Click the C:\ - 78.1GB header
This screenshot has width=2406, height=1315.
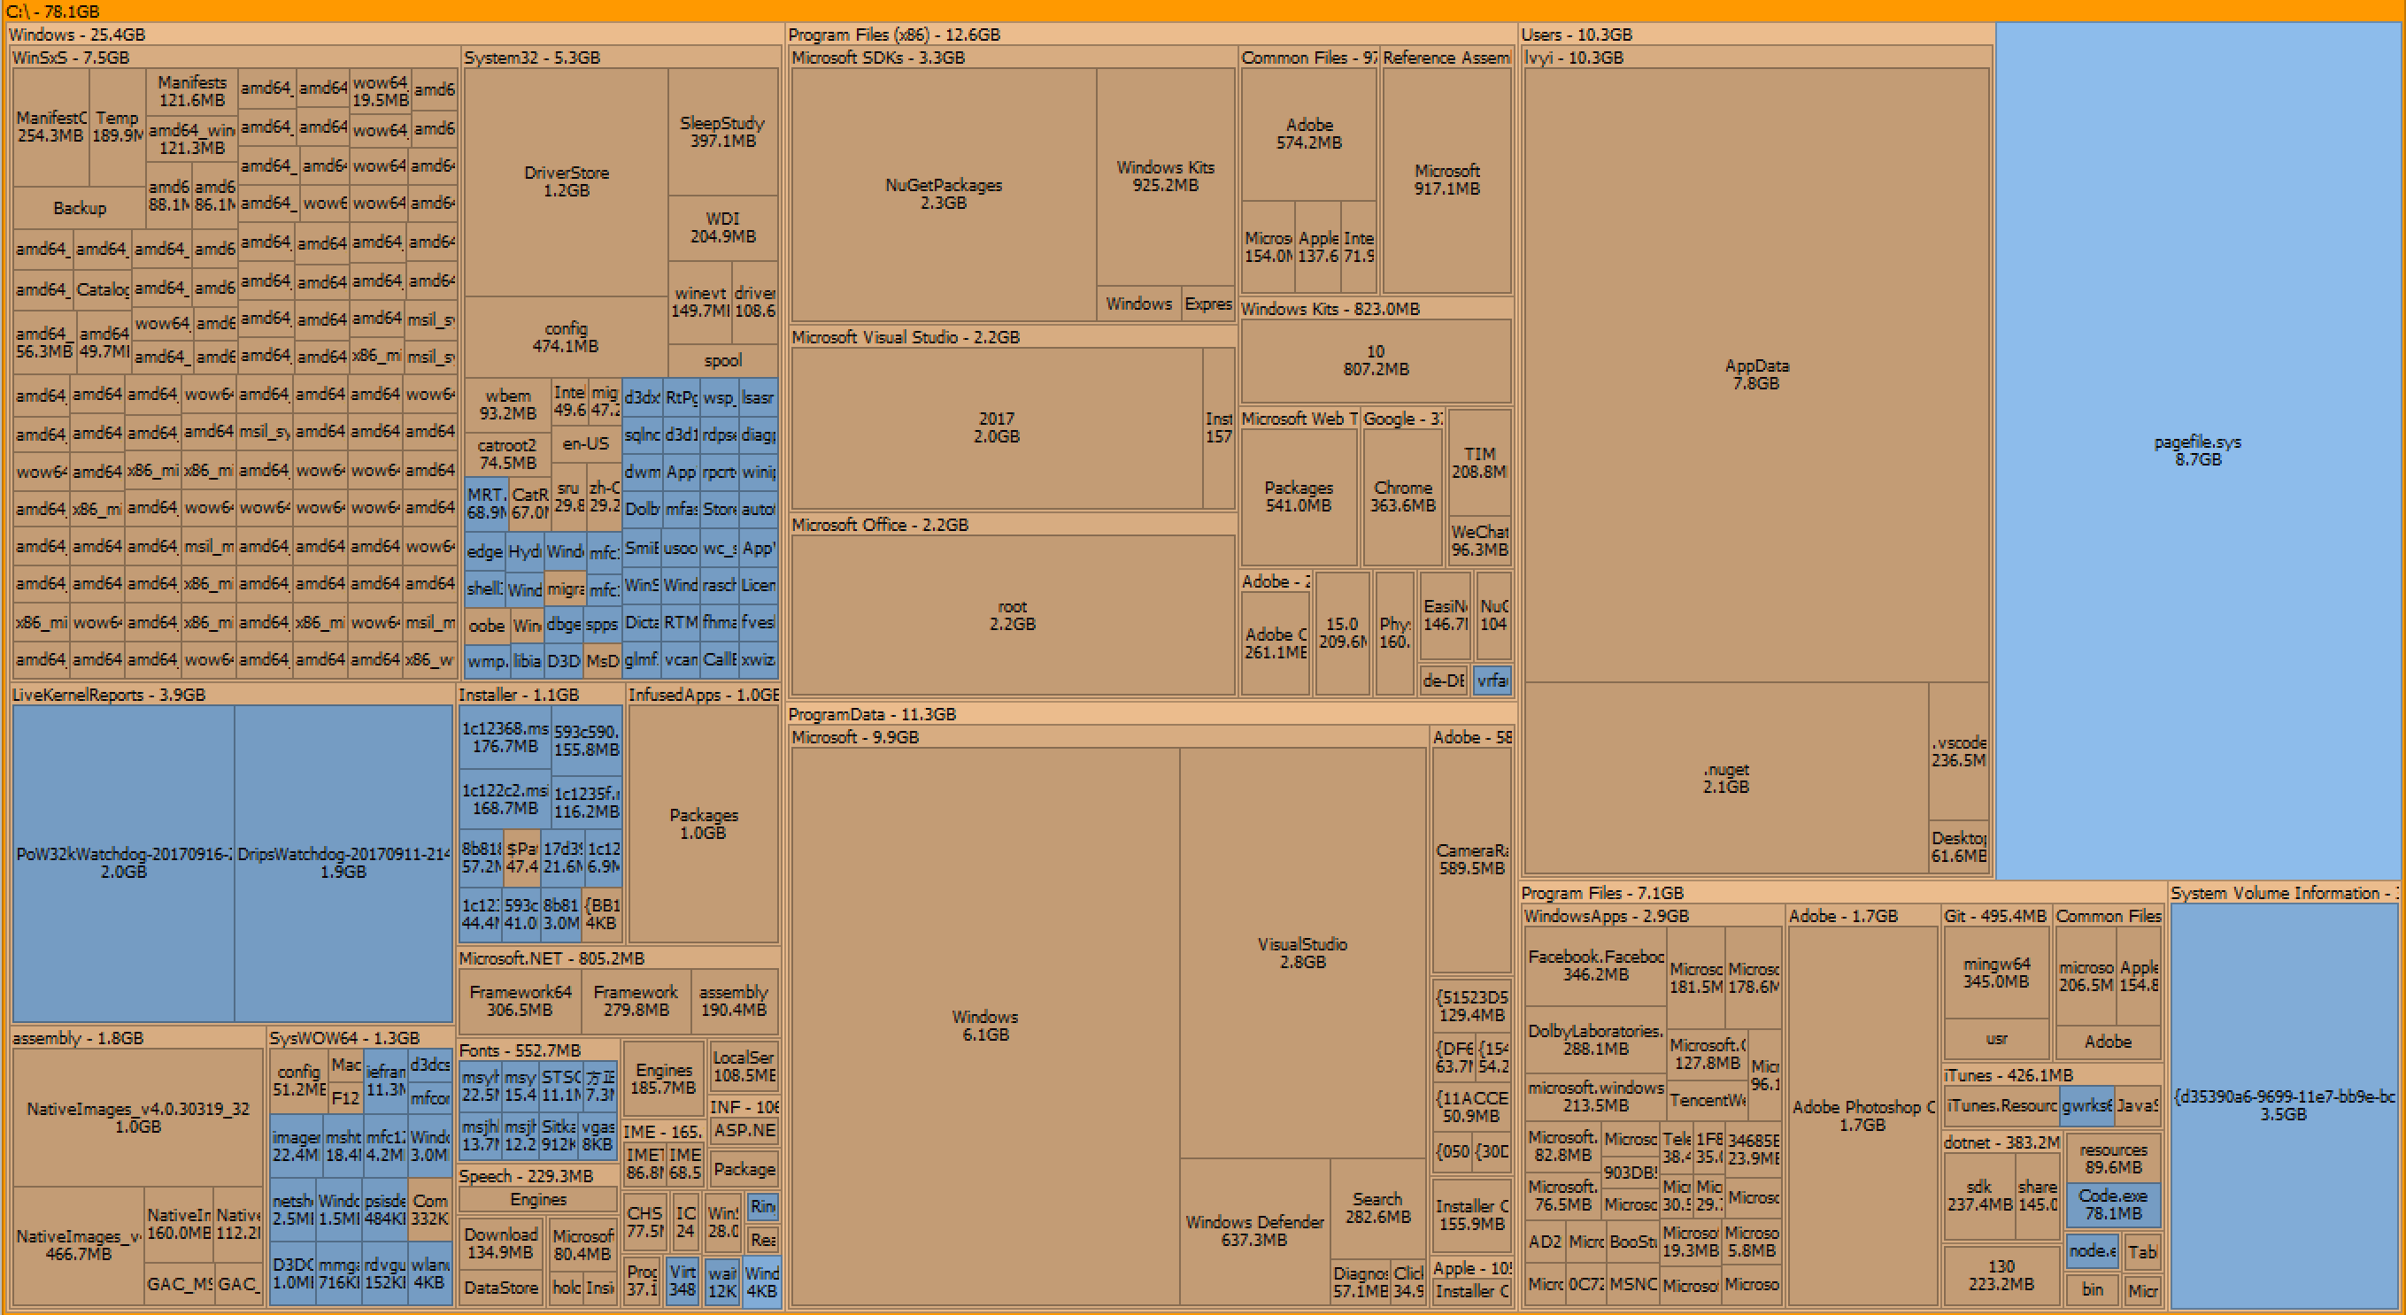click(x=1203, y=12)
